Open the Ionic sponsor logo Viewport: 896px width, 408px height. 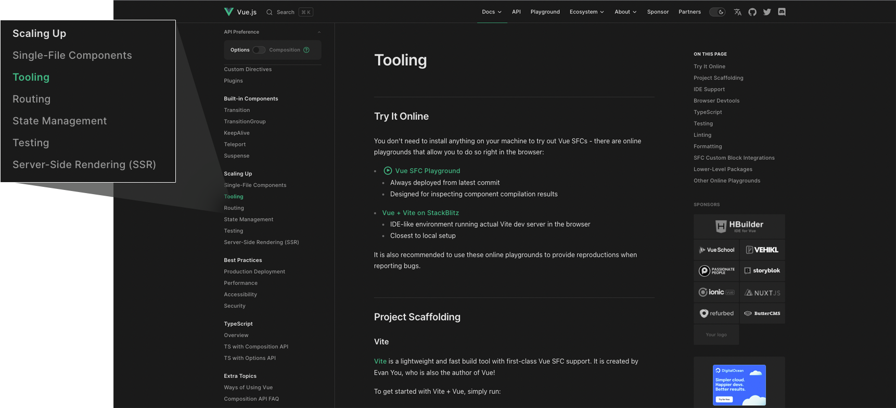click(716, 292)
